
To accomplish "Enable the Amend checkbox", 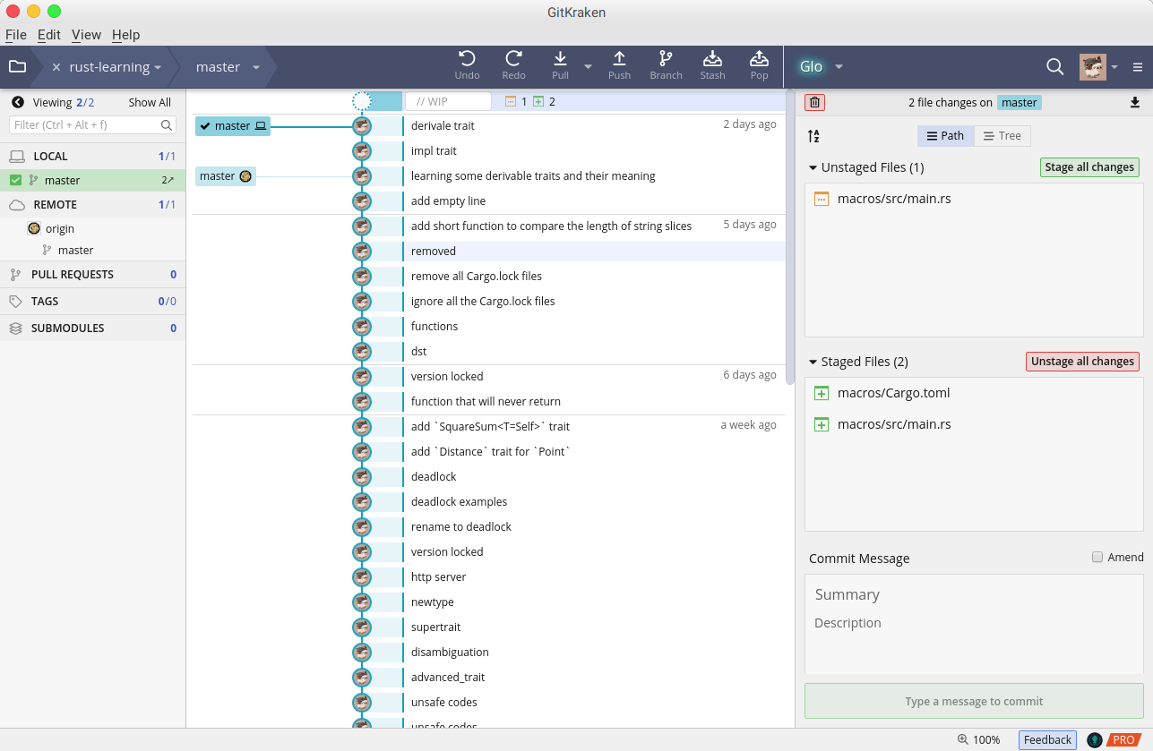I will [1097, 557].
